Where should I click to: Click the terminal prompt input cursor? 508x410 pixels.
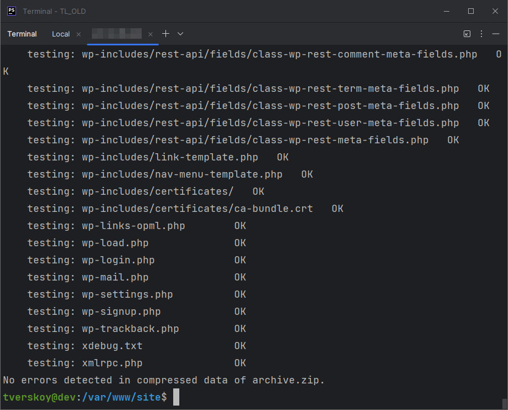click(176, 397)
